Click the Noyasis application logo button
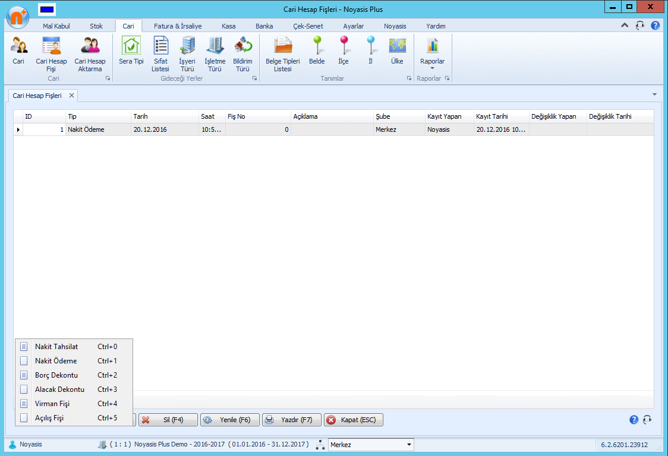Viewport: 668px width, 456px height. 18,17
